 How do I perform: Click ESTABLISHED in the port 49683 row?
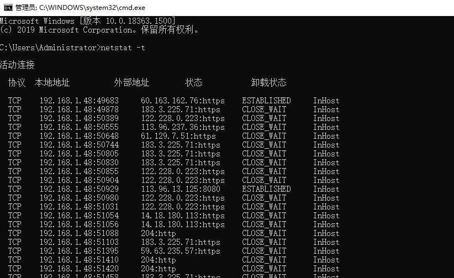click(x=266, y=101)
